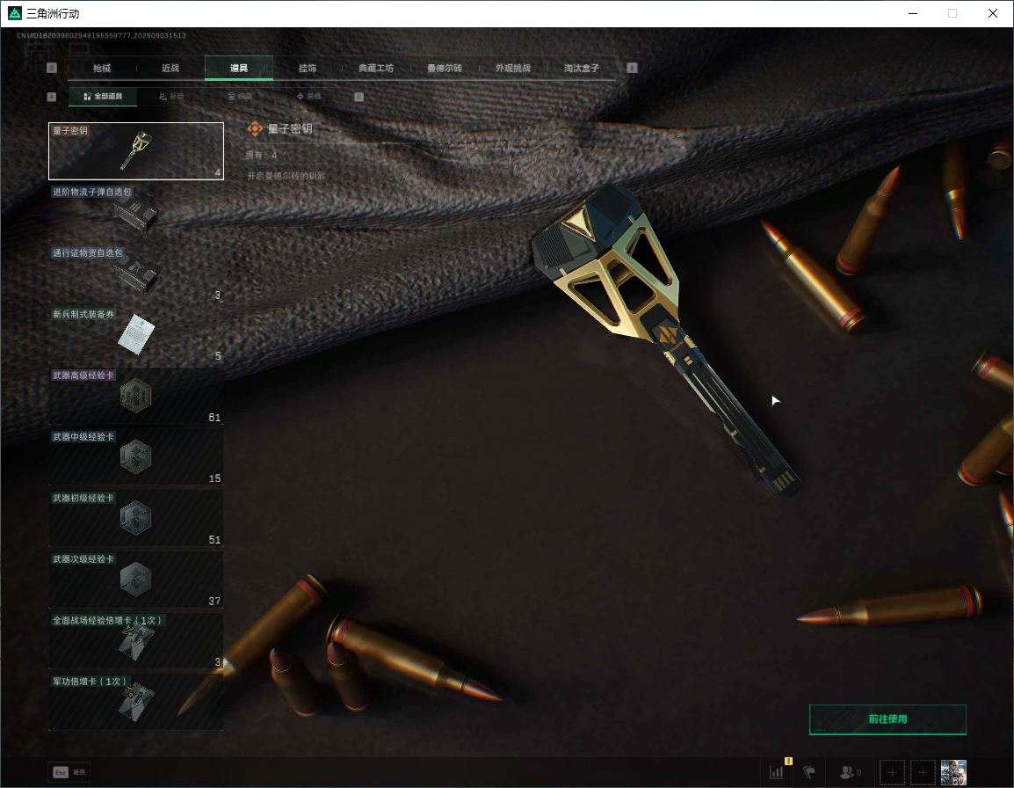Open the 淘汰盒子 tab
The height and width of the screenshot is (788, 1014).
point(582,68)
